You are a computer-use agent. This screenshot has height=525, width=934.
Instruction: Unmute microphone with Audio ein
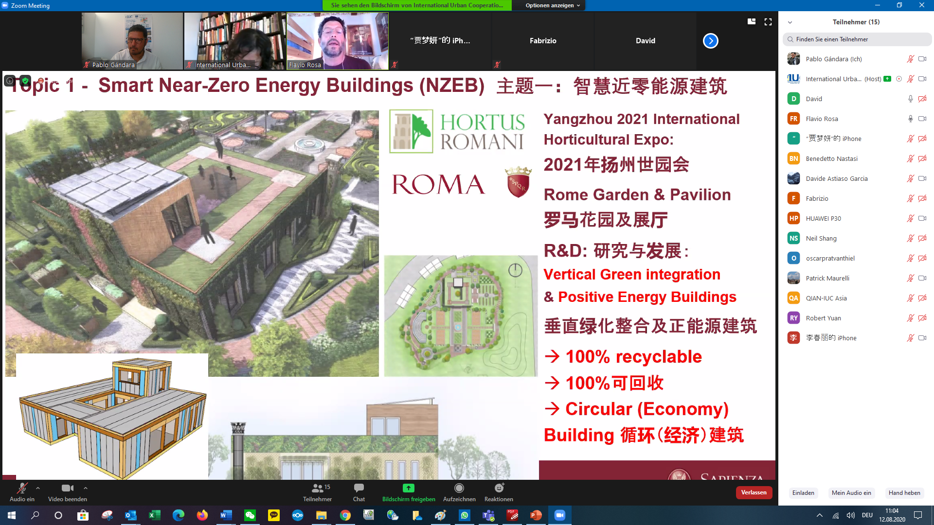22,488
